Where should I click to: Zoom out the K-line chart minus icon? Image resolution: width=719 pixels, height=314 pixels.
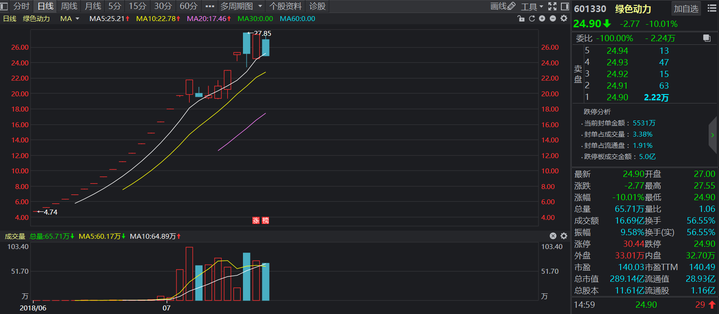[x=553, y=18]
